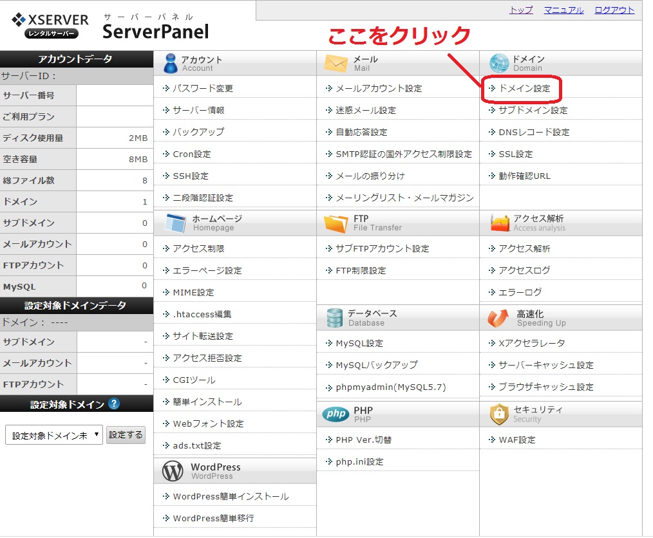Open Xアクセラレータ

532,343
